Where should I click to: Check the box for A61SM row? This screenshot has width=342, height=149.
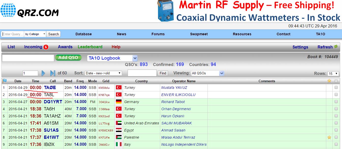(336, 123)
